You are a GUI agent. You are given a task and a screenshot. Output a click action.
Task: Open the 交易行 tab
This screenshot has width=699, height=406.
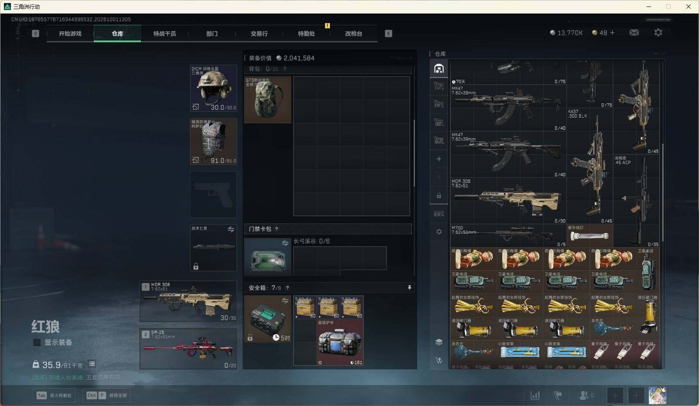259,34
